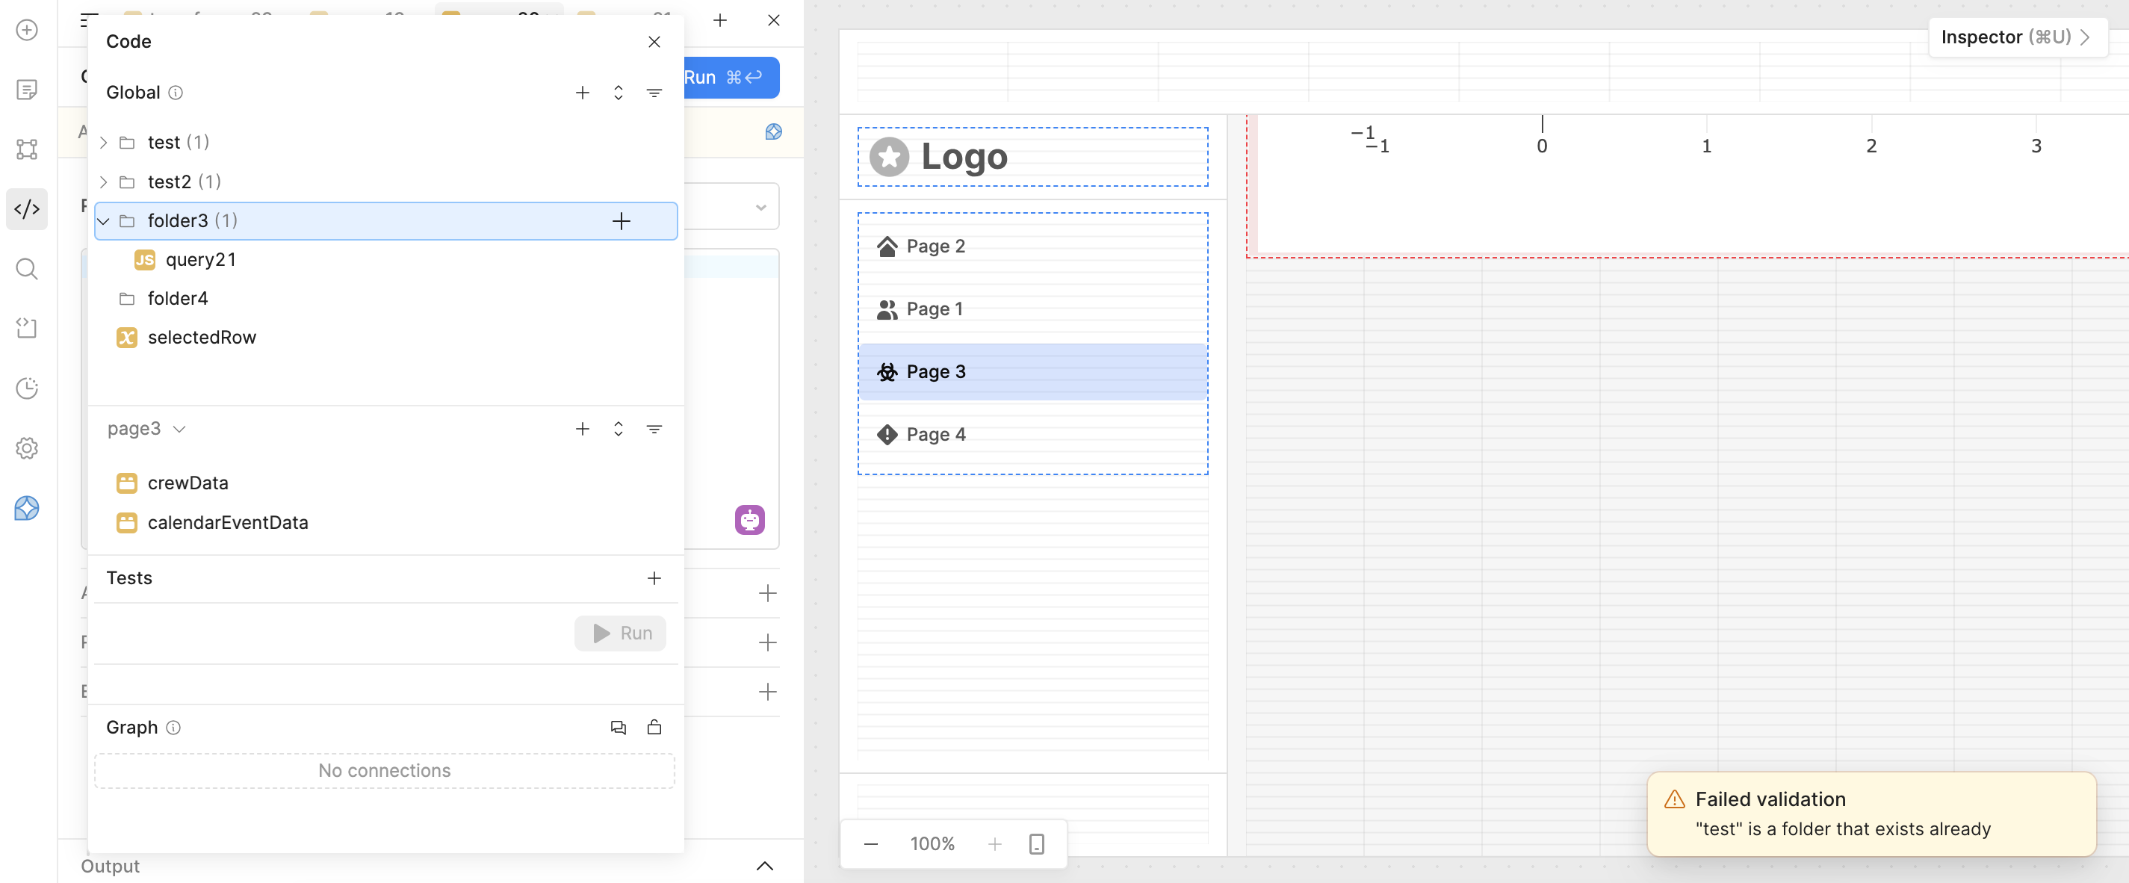Open the query21 JS query

pyautogui.click(x=200, y=260)
